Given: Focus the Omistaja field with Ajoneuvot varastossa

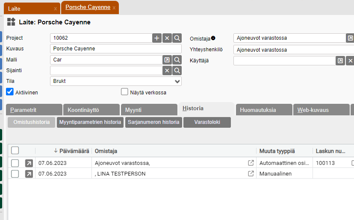Looking at the screenshot, I should tap(290, 38).
